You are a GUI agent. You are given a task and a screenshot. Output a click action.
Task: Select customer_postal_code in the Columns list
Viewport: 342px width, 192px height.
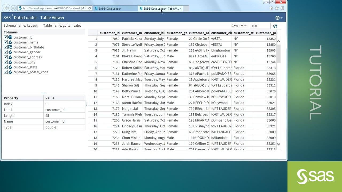coord(31,72)
